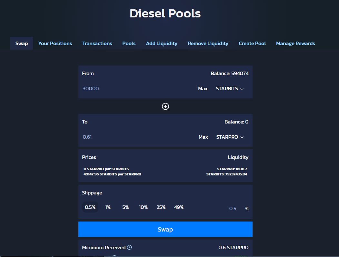Click the custom slippage percent field

tap(233, 209)
